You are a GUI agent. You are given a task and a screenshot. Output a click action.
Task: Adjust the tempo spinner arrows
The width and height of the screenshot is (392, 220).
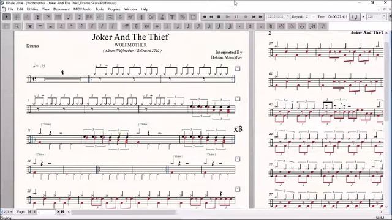[x=384, y=17]
